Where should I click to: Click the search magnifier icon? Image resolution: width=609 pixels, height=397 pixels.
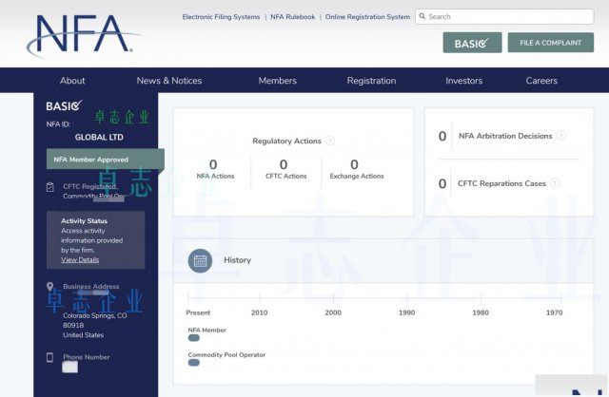[x=422, y=16]
